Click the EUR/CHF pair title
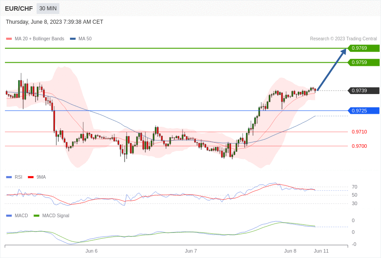This screenshot has width=381, height=258. (19, 9)
